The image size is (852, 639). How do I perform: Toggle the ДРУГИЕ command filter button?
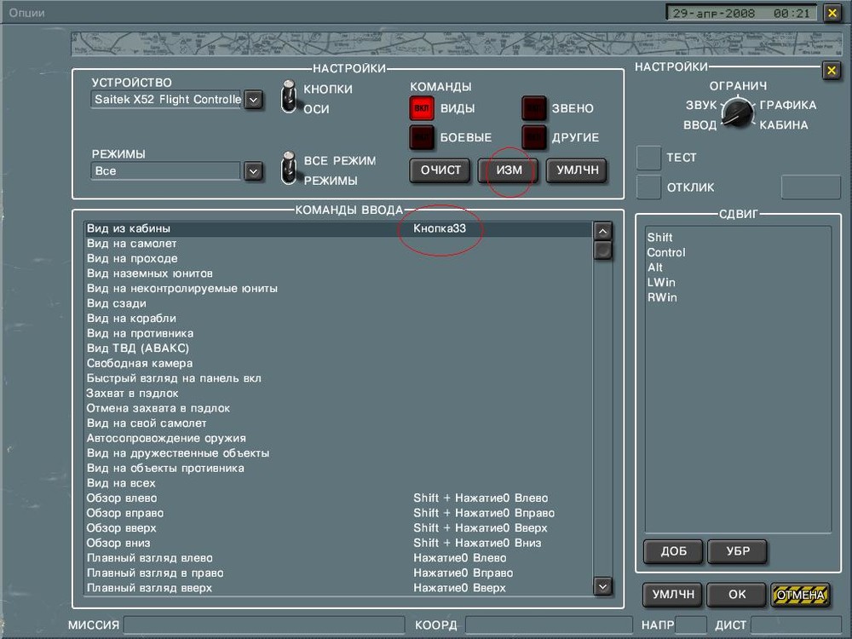click(534, 137)
